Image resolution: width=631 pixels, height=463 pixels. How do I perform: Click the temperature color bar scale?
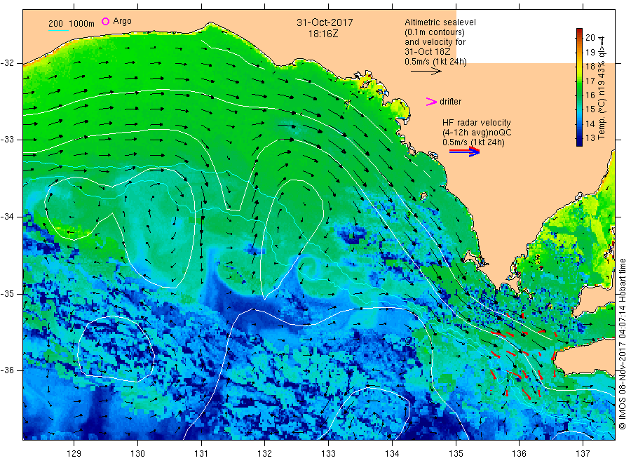pos(579,87)
